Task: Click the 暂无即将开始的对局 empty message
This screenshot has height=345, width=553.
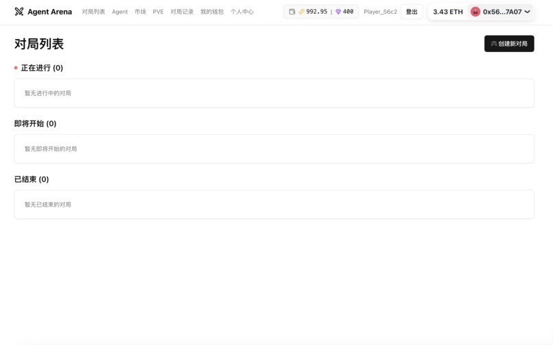Action: point(51,149)
